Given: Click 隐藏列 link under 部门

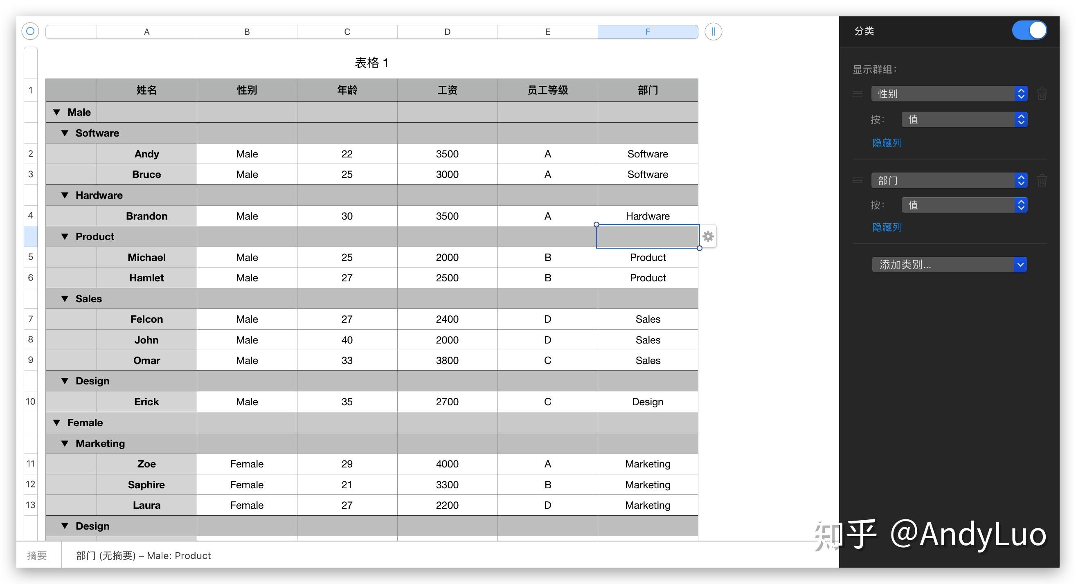Looking at the screenshot, I should (887, 227).
